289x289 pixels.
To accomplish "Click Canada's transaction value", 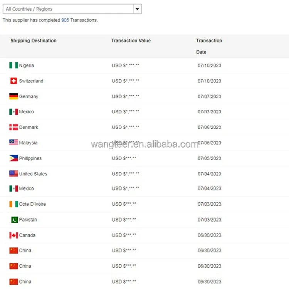I will tap(124, 235).
